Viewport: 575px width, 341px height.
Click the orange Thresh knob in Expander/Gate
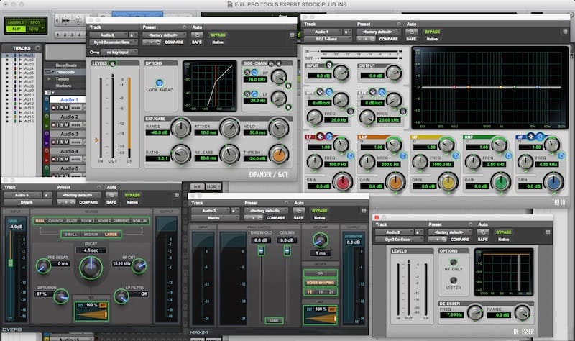[x=277, y=153]
